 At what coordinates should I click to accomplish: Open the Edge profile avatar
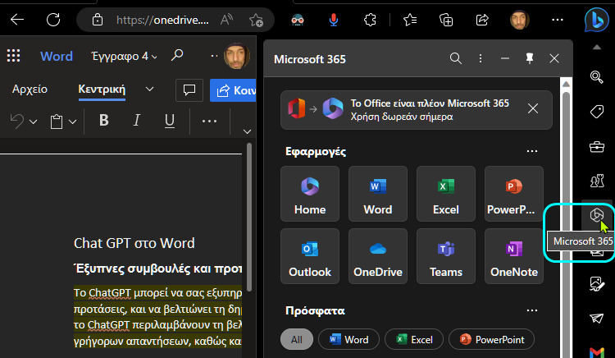[519, 20]
